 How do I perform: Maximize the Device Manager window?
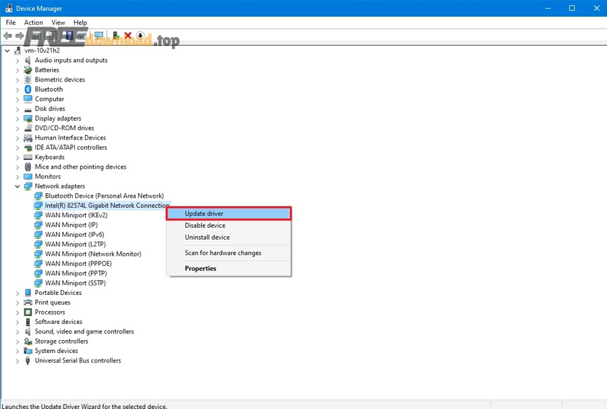[x=572, y=8]
